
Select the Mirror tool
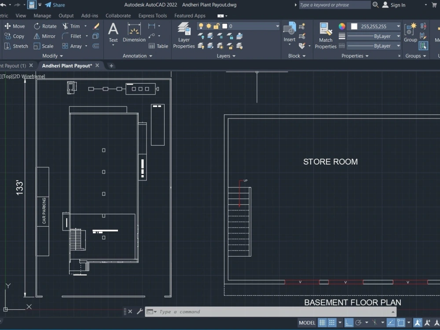pyautogui.click(x=45, y=36)
